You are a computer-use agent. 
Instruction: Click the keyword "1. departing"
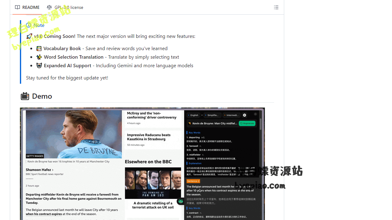click(x=193, y=137)
